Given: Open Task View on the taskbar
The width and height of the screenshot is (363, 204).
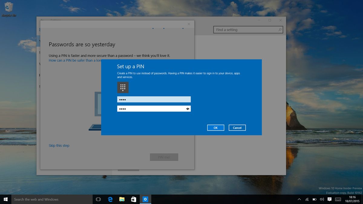Looking at the screenshot, I should coord(98,199).
